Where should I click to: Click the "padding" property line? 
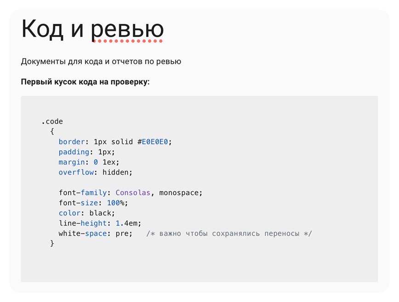point(87,152)
